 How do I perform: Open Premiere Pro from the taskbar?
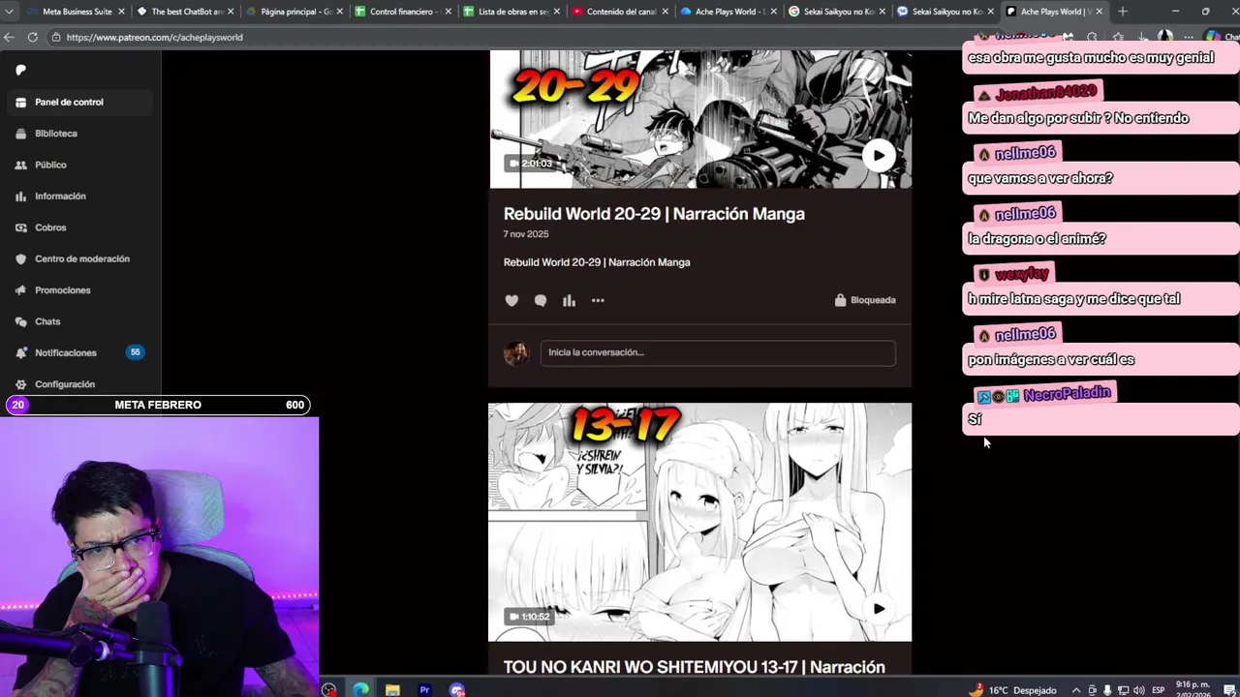tap(424, 690)
